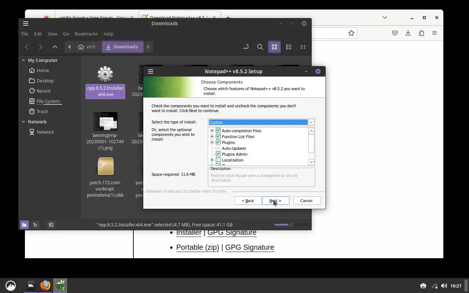Screen dimensions: 469x293
Task: Uncheck Function List Files component
Action: (x=218, y=136)
